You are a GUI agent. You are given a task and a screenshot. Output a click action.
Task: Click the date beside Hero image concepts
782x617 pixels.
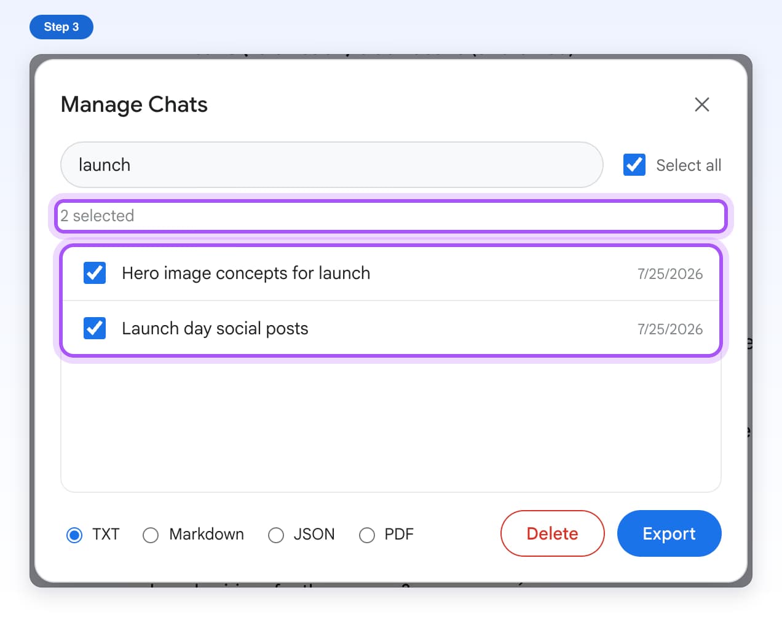pos(670,274)
